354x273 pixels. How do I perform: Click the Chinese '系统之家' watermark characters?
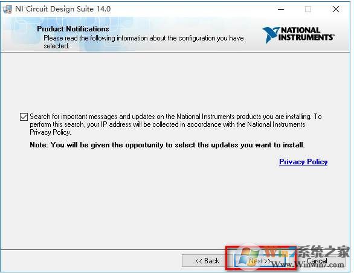click(x=323, y=252)
